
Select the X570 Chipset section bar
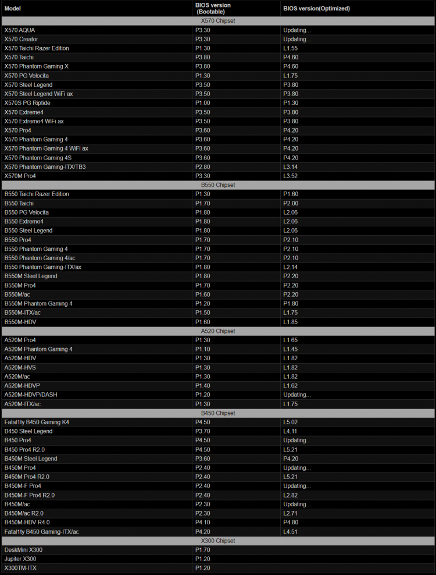point(218,21)
